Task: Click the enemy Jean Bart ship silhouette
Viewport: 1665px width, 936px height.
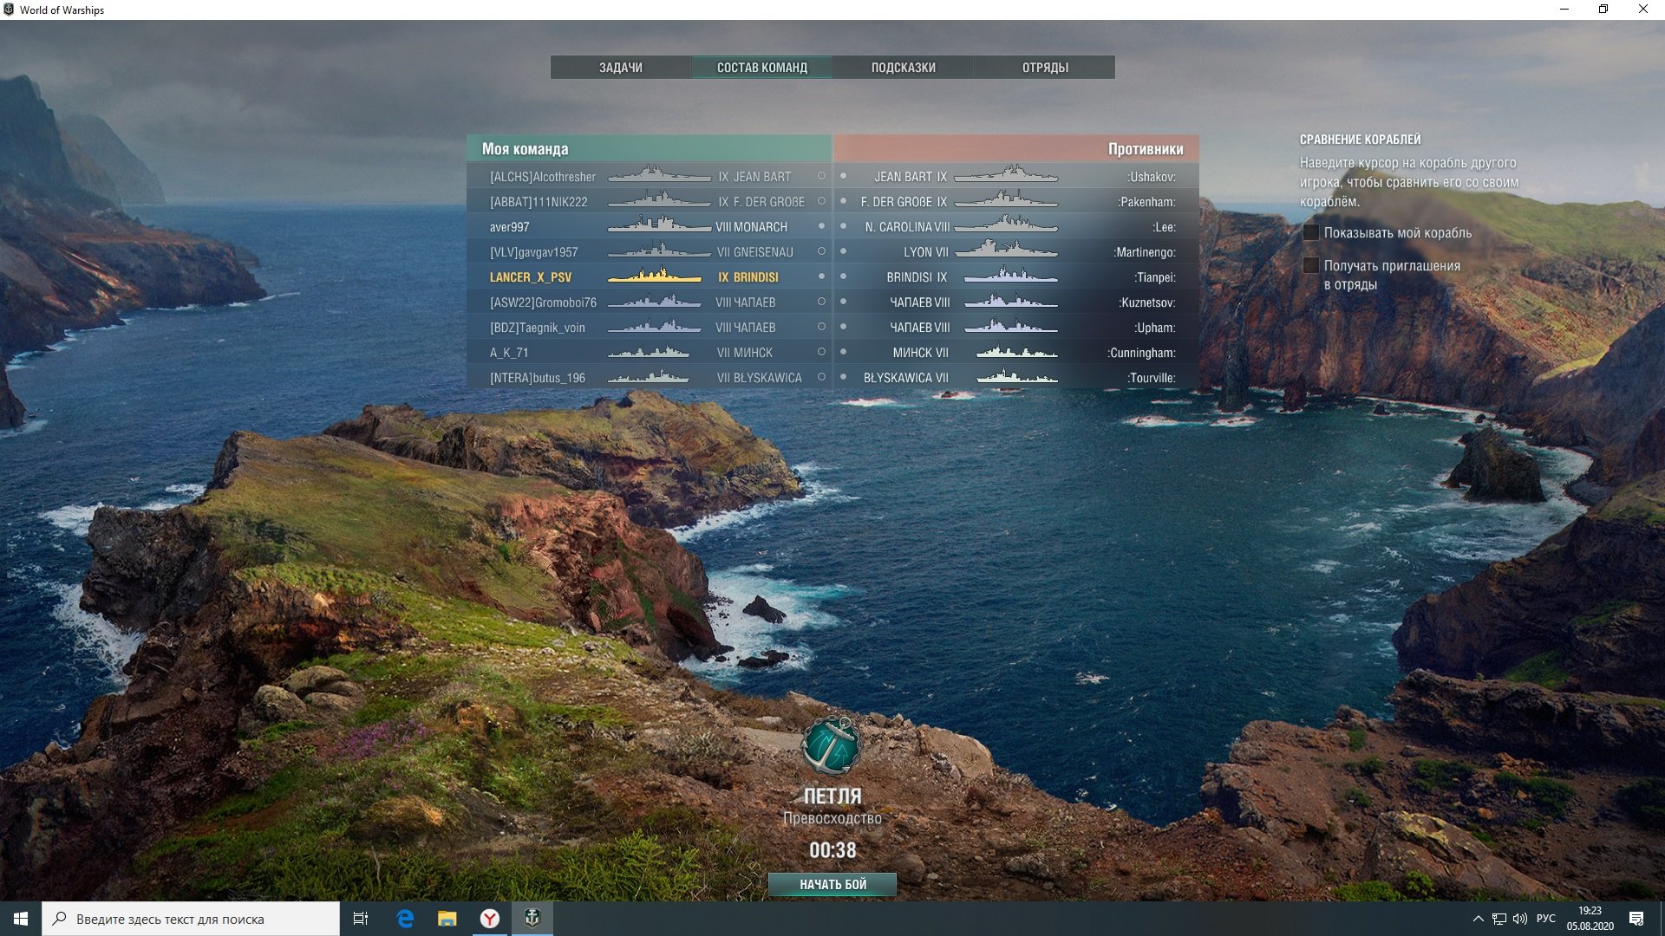Action: tap(1006, 175)
